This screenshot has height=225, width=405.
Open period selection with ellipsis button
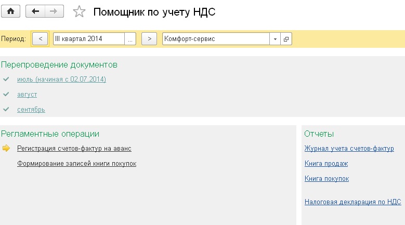click(x=130, y=38)
